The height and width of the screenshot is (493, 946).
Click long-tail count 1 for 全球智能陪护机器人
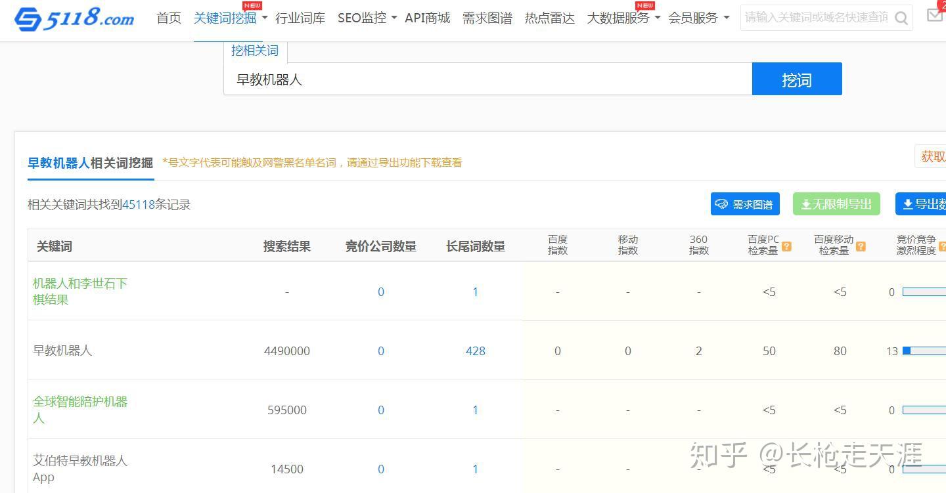click(x=476, y=410)
